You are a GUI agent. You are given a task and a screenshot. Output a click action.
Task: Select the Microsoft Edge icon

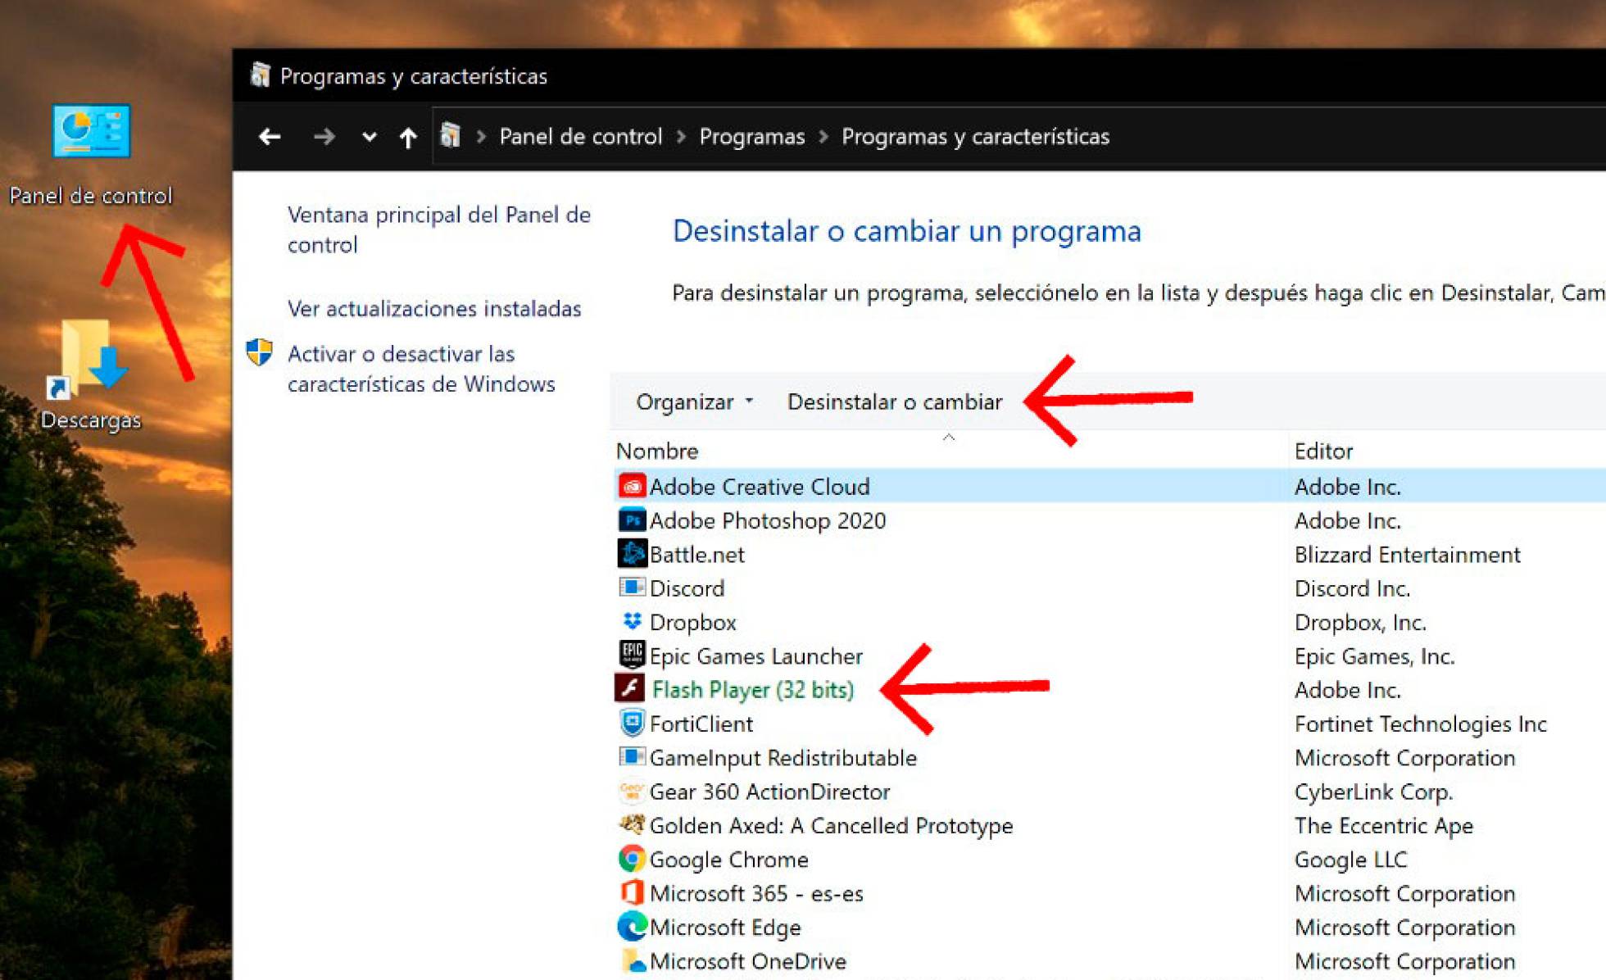632,926
